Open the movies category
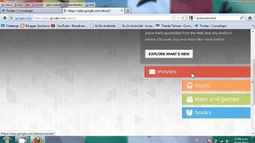 coord(198,72)
